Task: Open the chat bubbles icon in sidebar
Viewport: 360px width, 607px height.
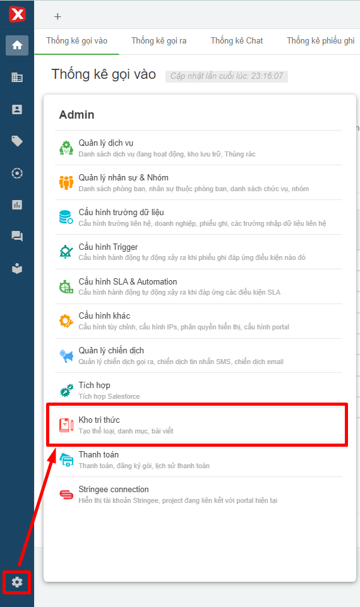Action: coord(17,236)
